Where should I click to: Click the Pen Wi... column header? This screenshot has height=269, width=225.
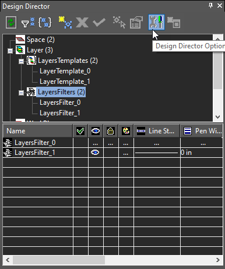202,131
